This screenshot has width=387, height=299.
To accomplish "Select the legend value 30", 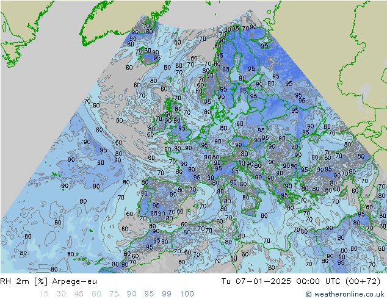I will pyautogui.click(x=61, y=294).
